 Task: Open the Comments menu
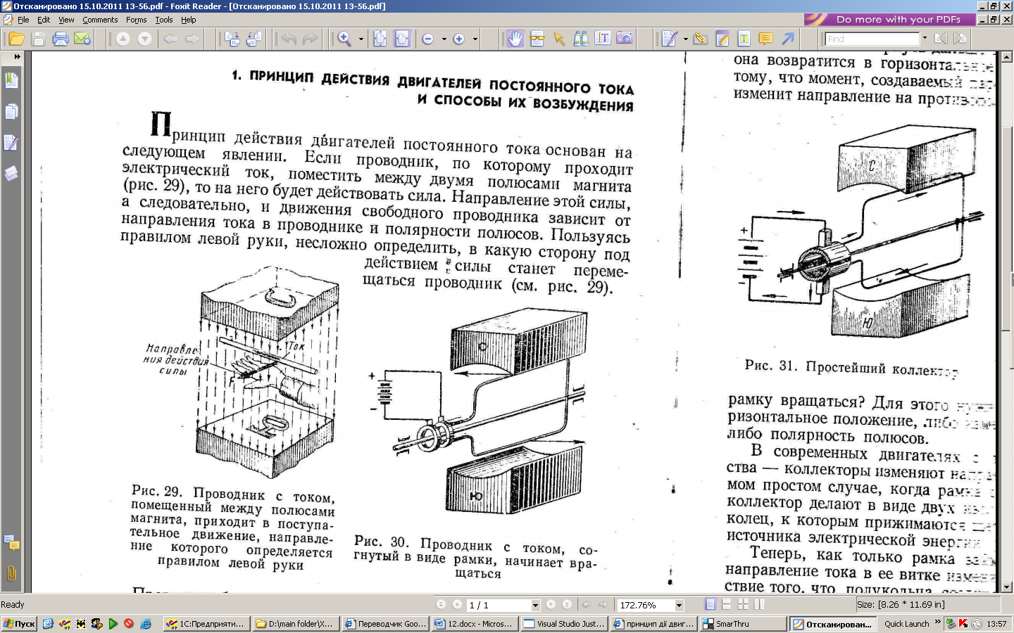coord(100,20)
